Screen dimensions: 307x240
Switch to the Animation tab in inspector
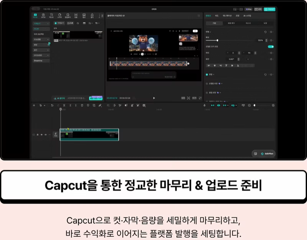click(227, 16)
